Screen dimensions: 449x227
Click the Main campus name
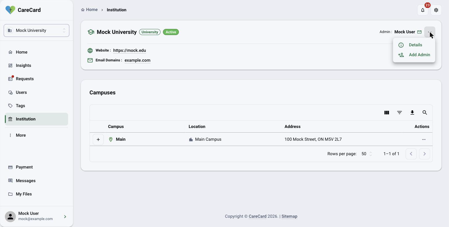121,139
